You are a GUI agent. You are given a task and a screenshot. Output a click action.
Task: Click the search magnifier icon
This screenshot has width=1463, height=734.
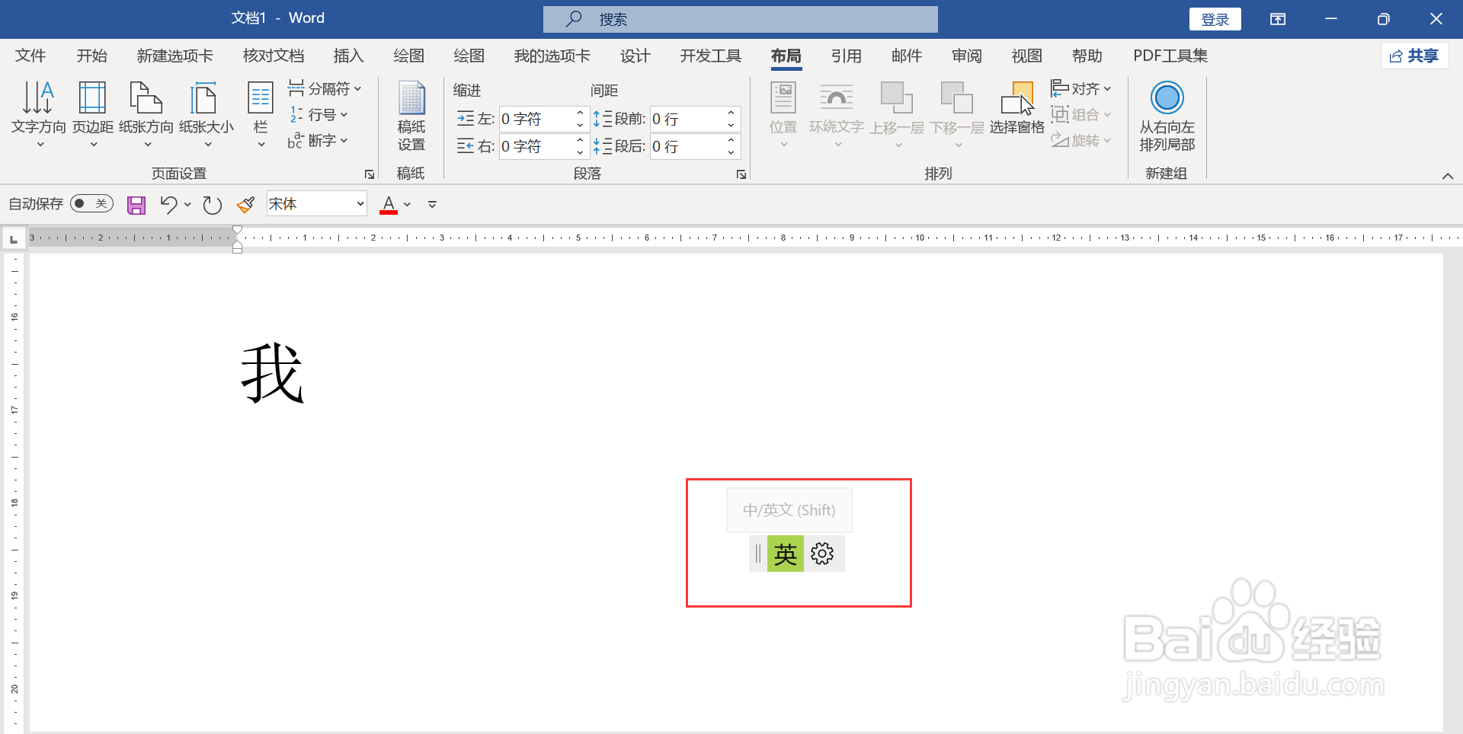(574, 18)
